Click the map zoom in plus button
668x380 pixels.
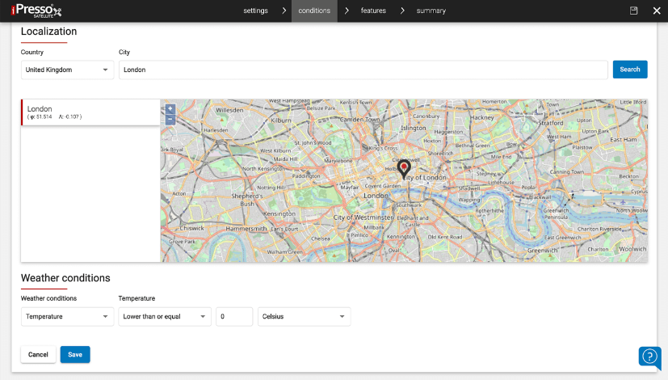point(170,108)
